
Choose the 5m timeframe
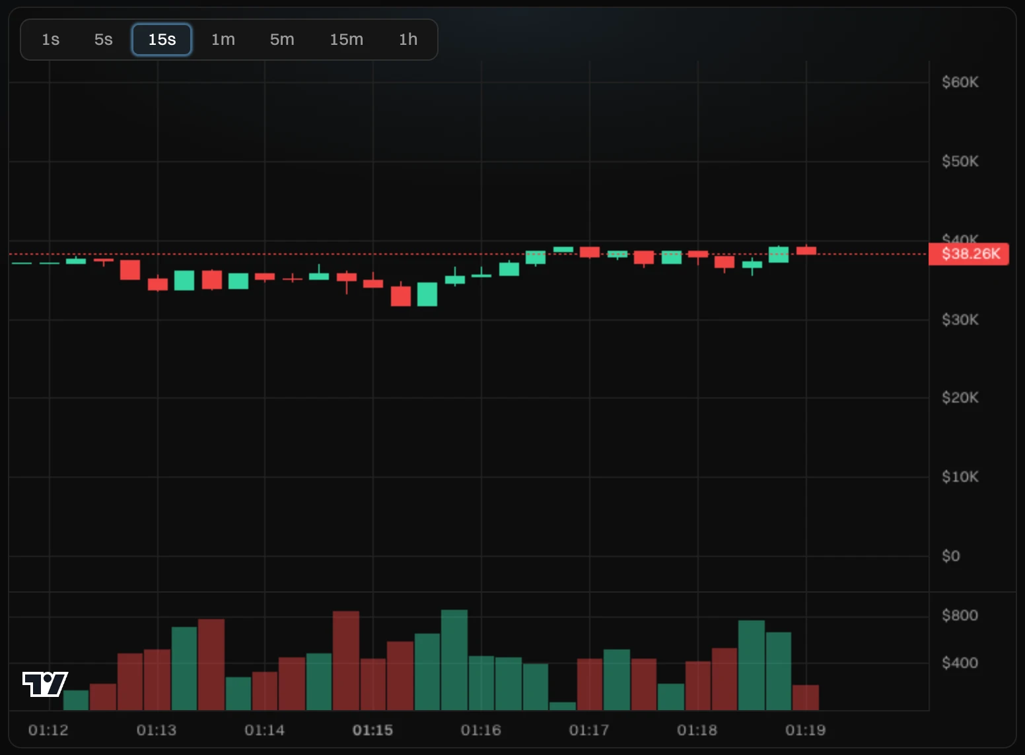coord(282,40)
